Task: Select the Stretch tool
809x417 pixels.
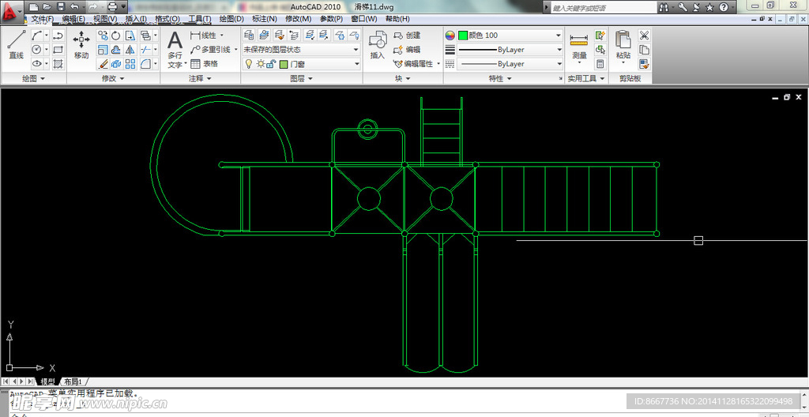Action: pyautogui.click(x=130, y=36)
